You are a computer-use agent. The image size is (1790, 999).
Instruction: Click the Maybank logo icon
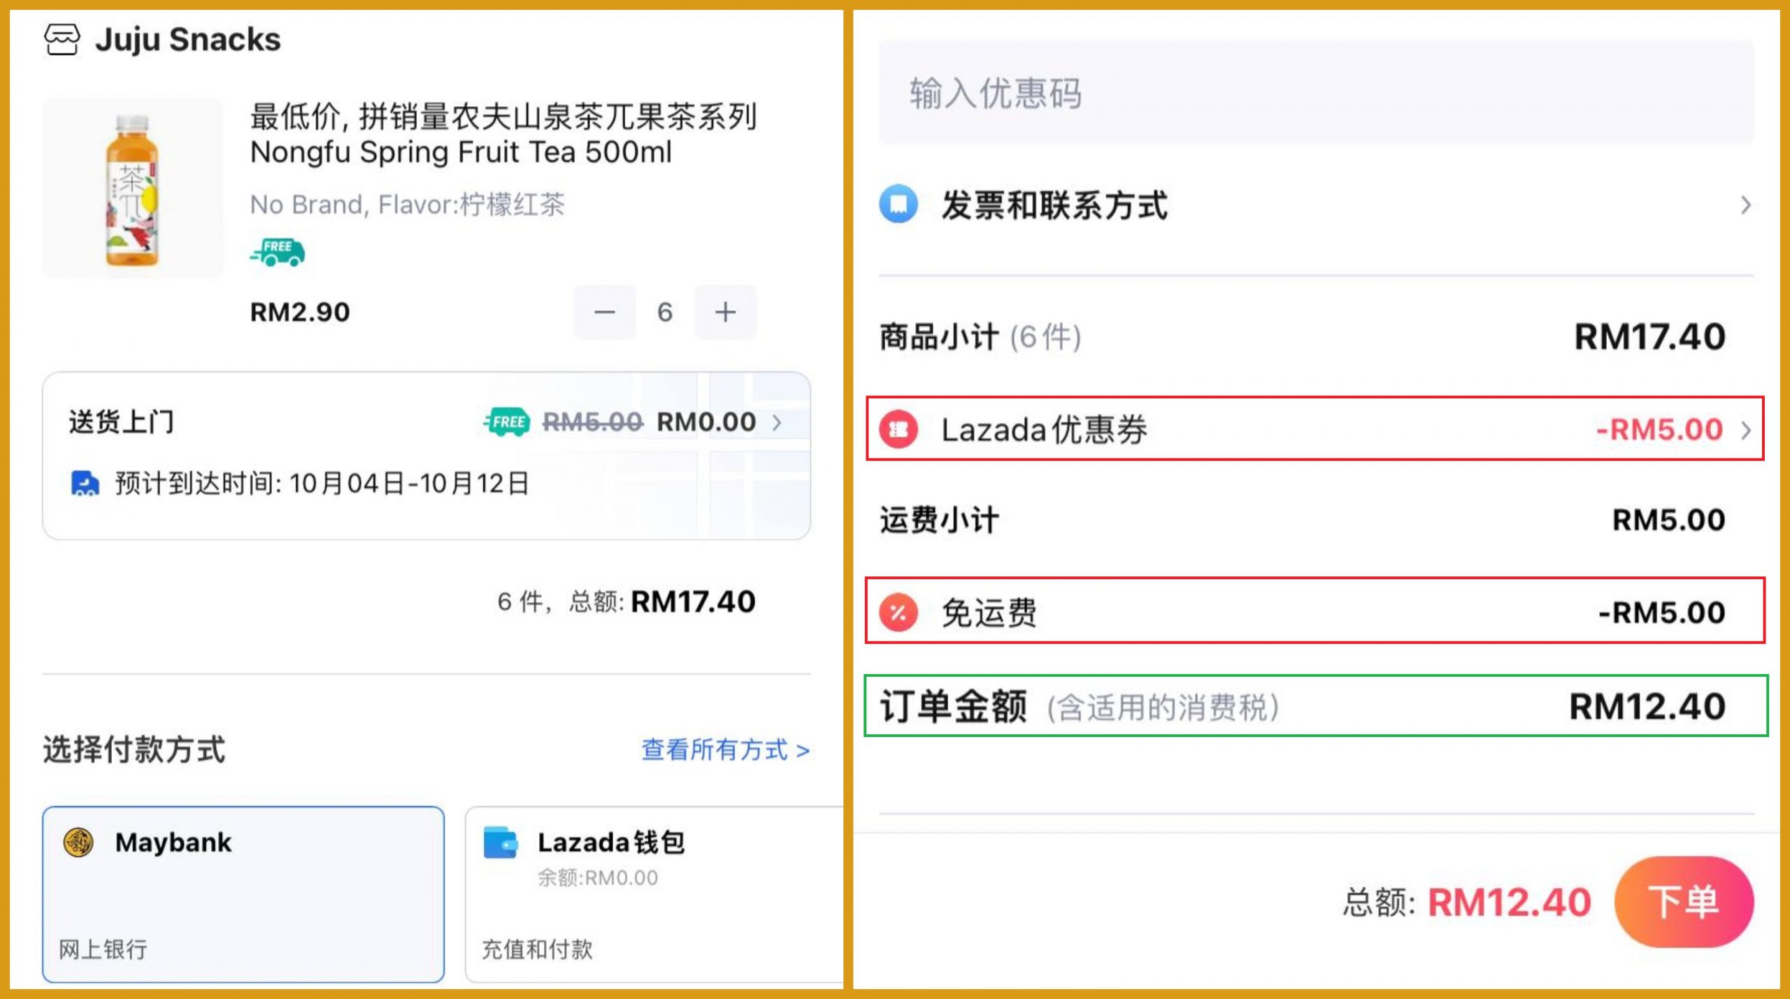[x=78, y=843]
